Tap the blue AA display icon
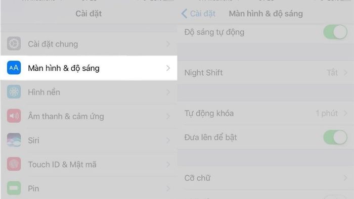The image size is (354, 199). coord(14,68)
